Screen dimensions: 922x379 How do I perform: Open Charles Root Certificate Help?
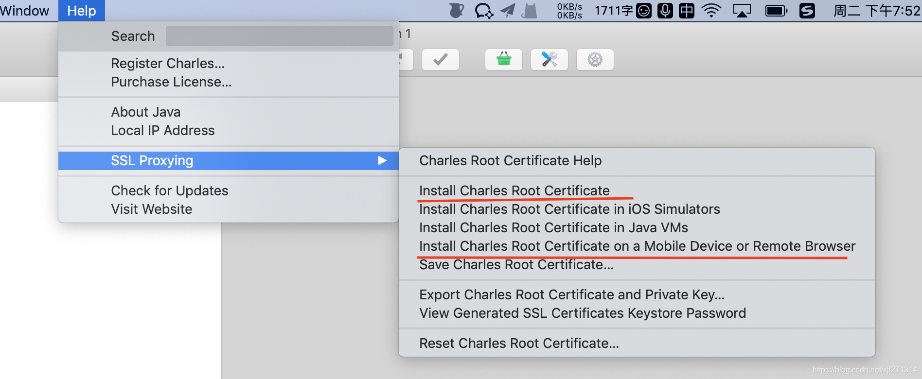[x=637, y=161]
